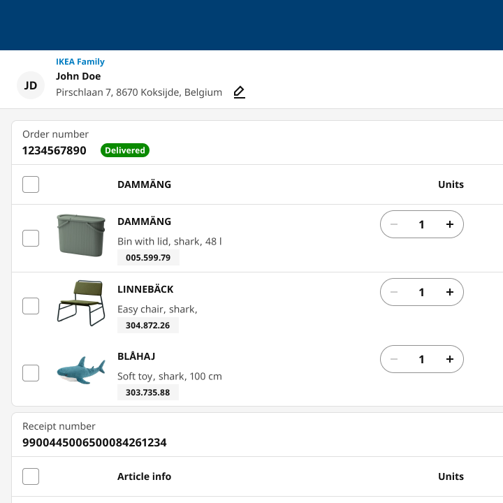Edit the customer address with the pencil icon
503x503 pixels.
[x=240, y=92]
